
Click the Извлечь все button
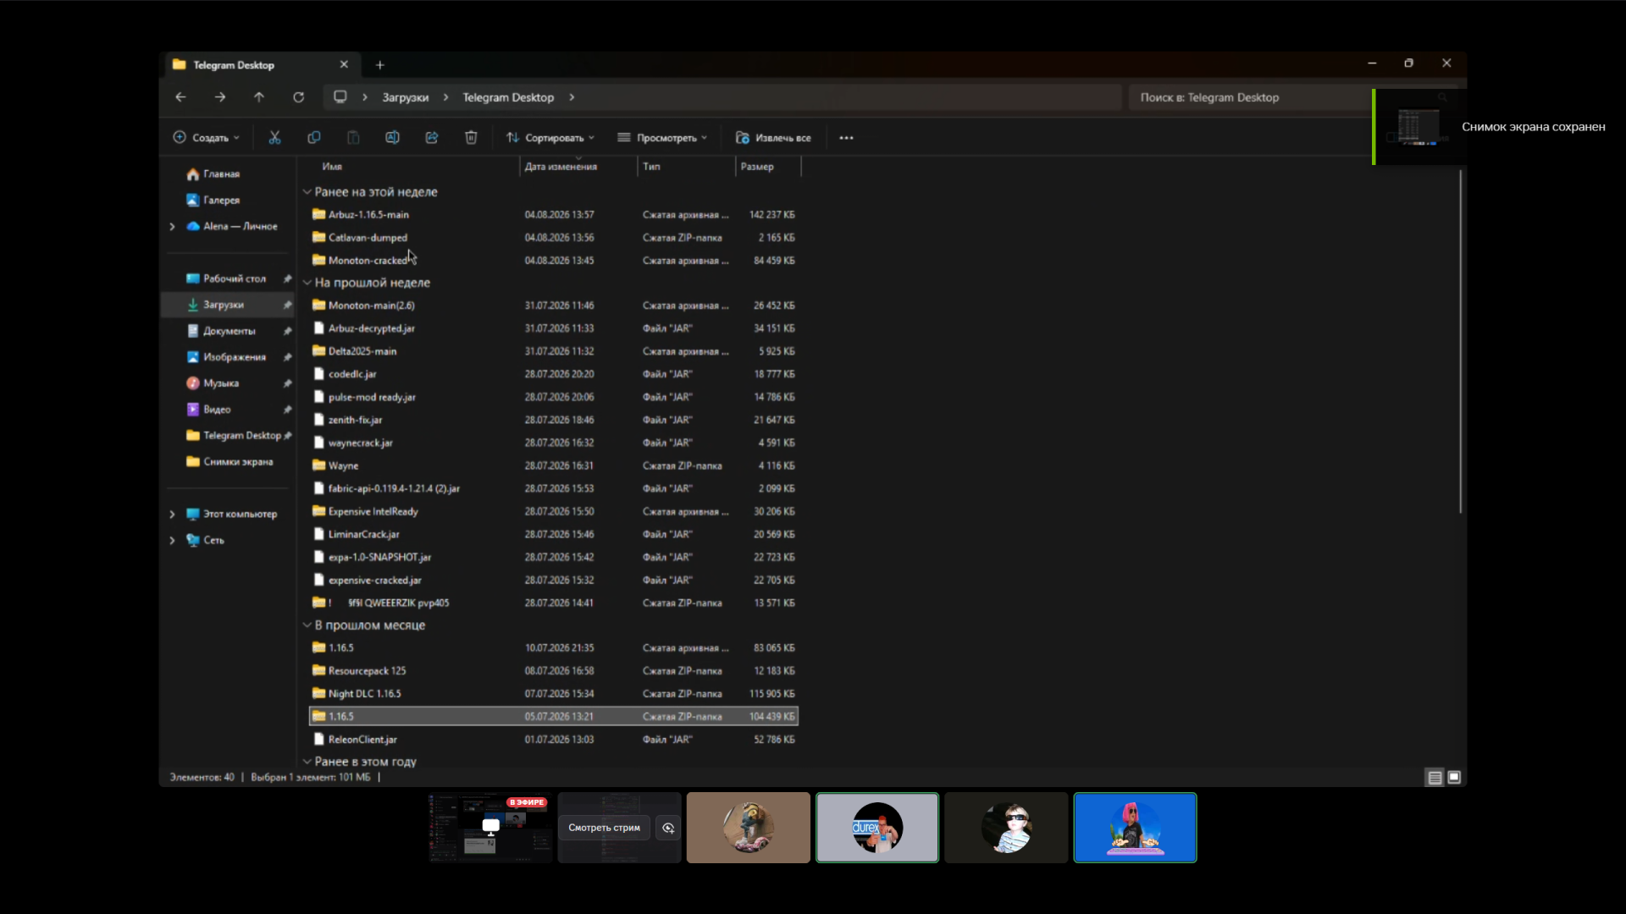(773, 137)
